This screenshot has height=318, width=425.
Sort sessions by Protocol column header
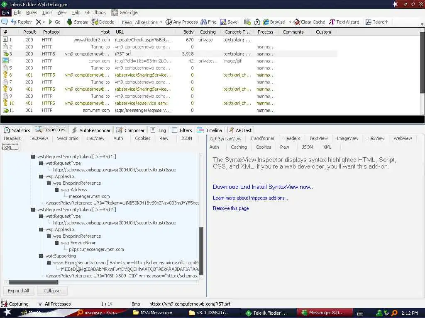tap(51, 32)
